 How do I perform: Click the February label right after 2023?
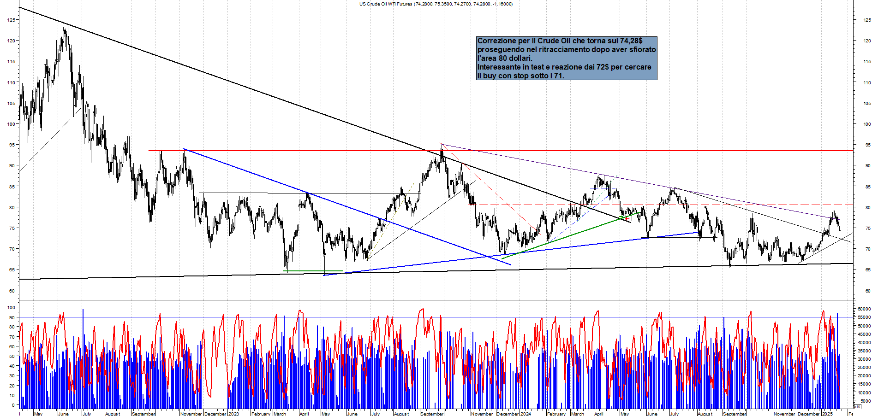pos(261,414)
